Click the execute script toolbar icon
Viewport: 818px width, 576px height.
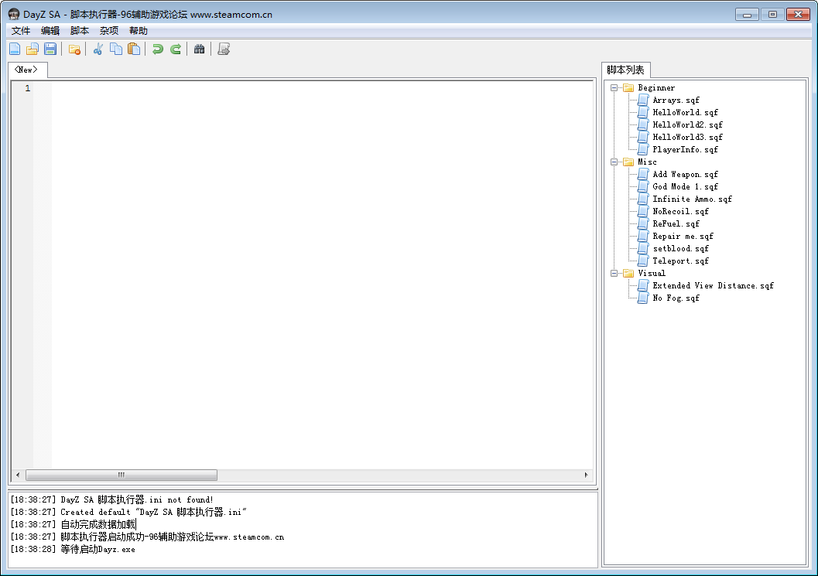(224, 49)
